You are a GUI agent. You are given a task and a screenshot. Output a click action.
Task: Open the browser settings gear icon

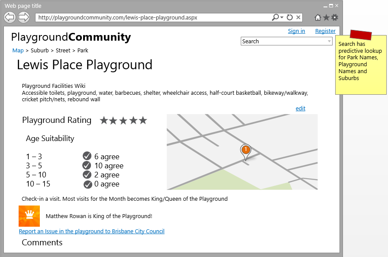click(x=335, y=18)
